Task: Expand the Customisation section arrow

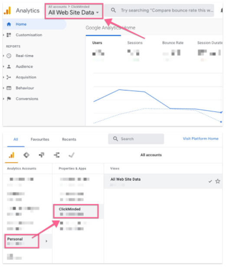Action: 3,35
